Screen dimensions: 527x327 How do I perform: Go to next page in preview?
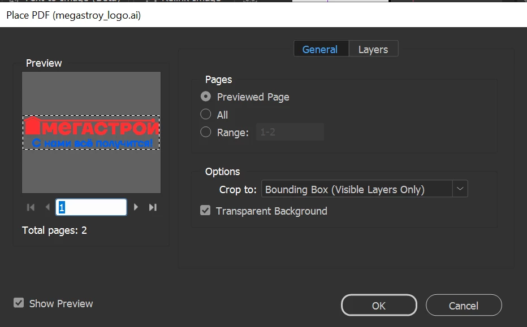(136, 207)
